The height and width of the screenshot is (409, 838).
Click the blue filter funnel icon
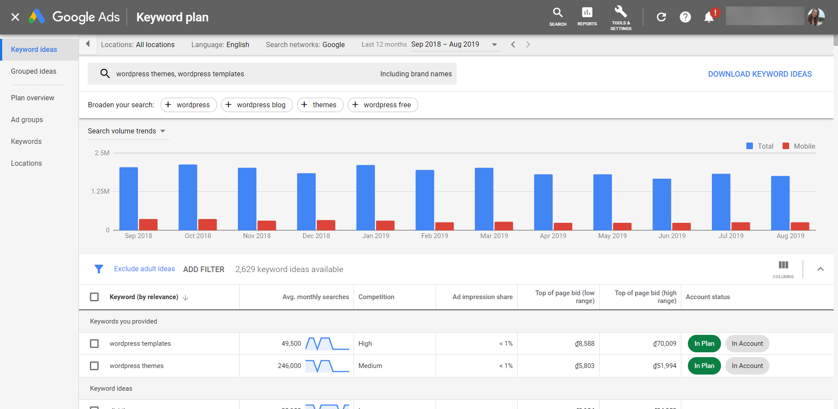click(99, 269)
